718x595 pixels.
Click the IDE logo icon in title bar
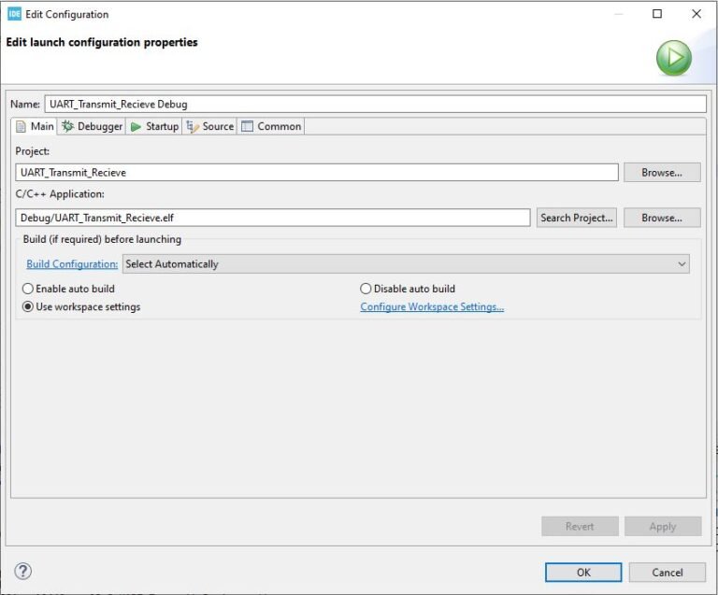[14, 14]
